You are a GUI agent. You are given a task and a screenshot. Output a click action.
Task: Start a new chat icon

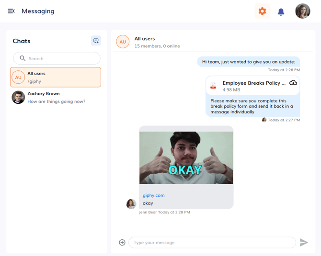[x=96, y=41]
